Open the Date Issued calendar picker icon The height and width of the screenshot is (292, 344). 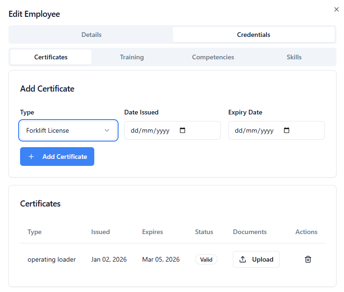coord(183,130)
